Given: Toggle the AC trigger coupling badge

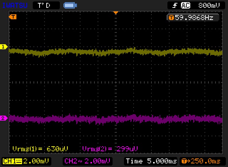Looking at the screenshot, I should pos(185,5).
